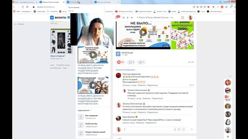Skip to the previous track in VK player
Image resolution: width=248 pixels, height=139 pixels.
123,17
